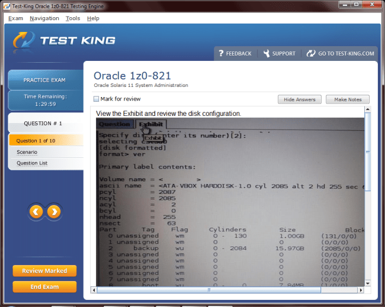Click the vertical scrollbar down arrow
385x307 pixels.
pyautogui.click(x=368, y=283)
